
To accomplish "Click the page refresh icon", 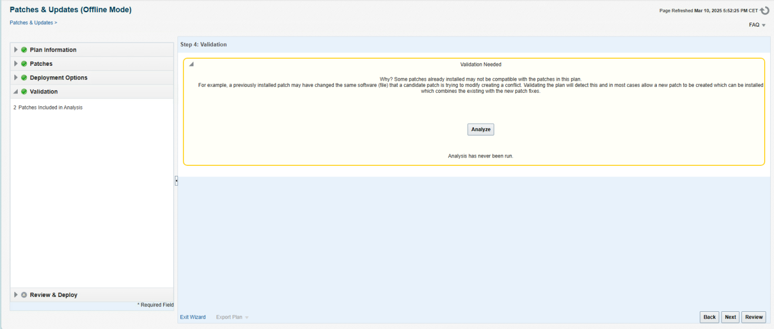I will [x=765, y=11].
